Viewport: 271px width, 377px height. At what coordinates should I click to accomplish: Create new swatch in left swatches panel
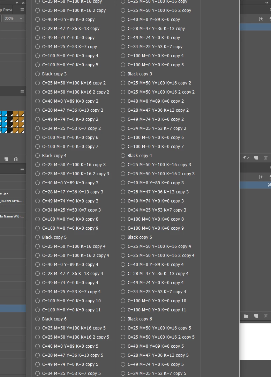(x=7, y=159)
